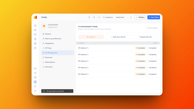Set third IP row to Incomplete

point(140,61)
